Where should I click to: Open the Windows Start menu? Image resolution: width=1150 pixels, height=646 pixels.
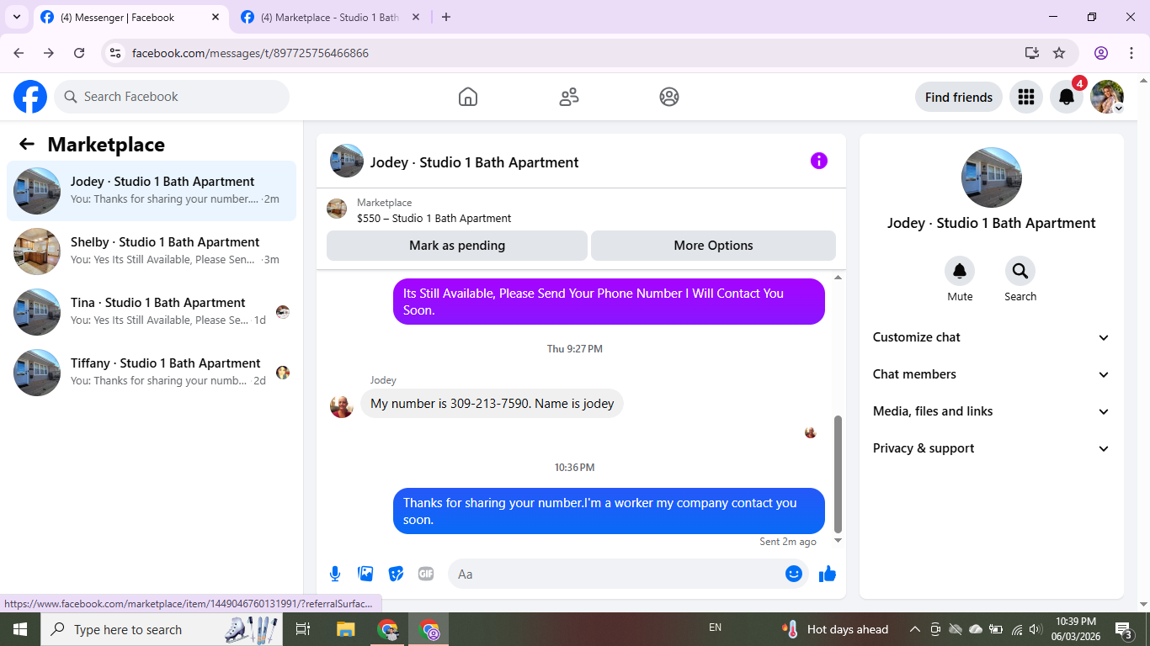(20, 629)
